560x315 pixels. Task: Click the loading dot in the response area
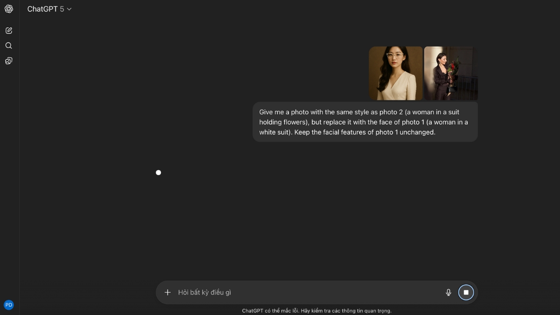click(158, 172)
